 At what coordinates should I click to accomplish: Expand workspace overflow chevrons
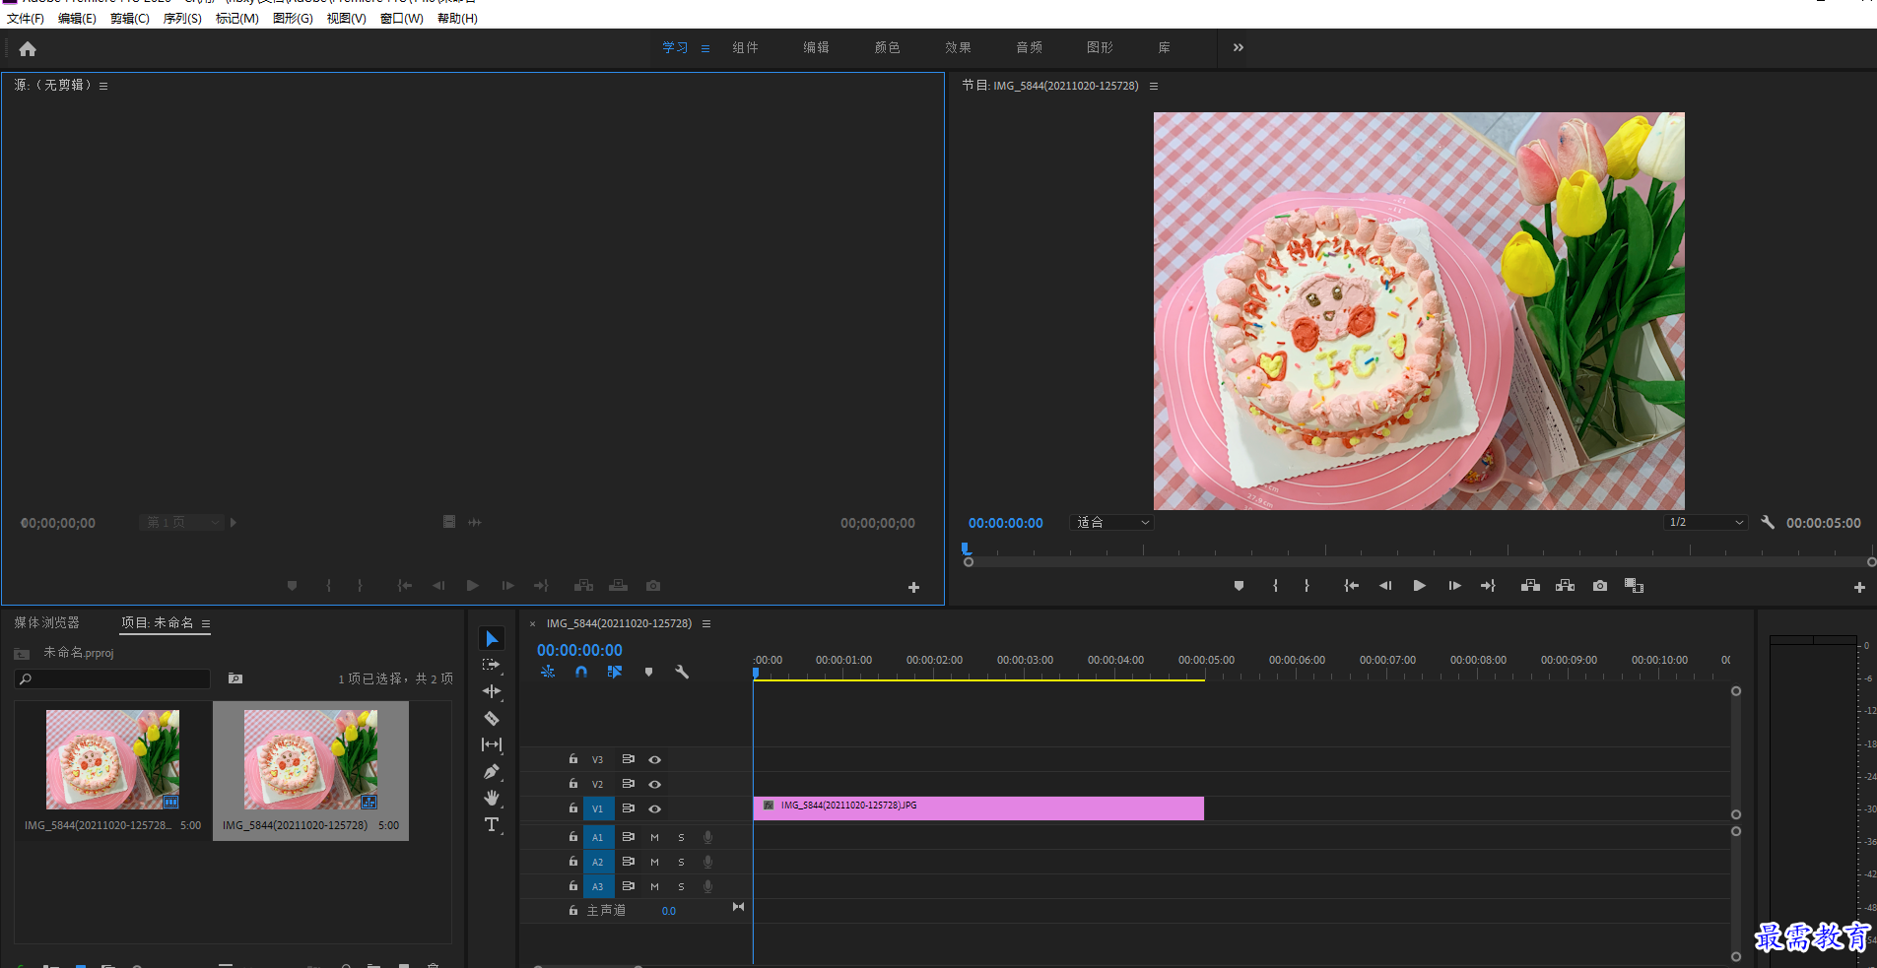pyautogui.click(x=1239, y=47)
